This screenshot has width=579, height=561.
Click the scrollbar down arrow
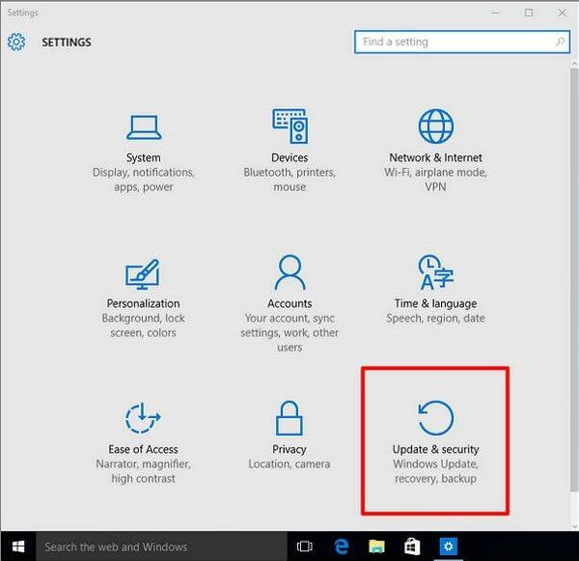pyautogui.click(x=574, y=526)
